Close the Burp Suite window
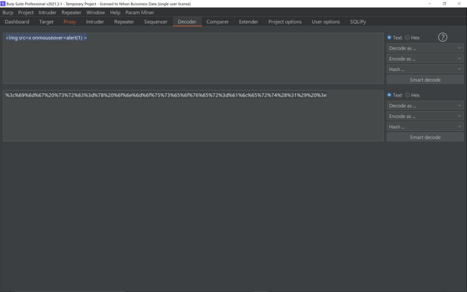 click(x=459, y=4)
